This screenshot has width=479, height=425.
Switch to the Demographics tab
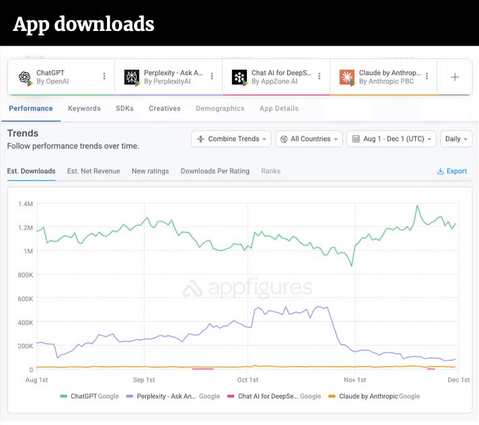(x=220, y=108)
